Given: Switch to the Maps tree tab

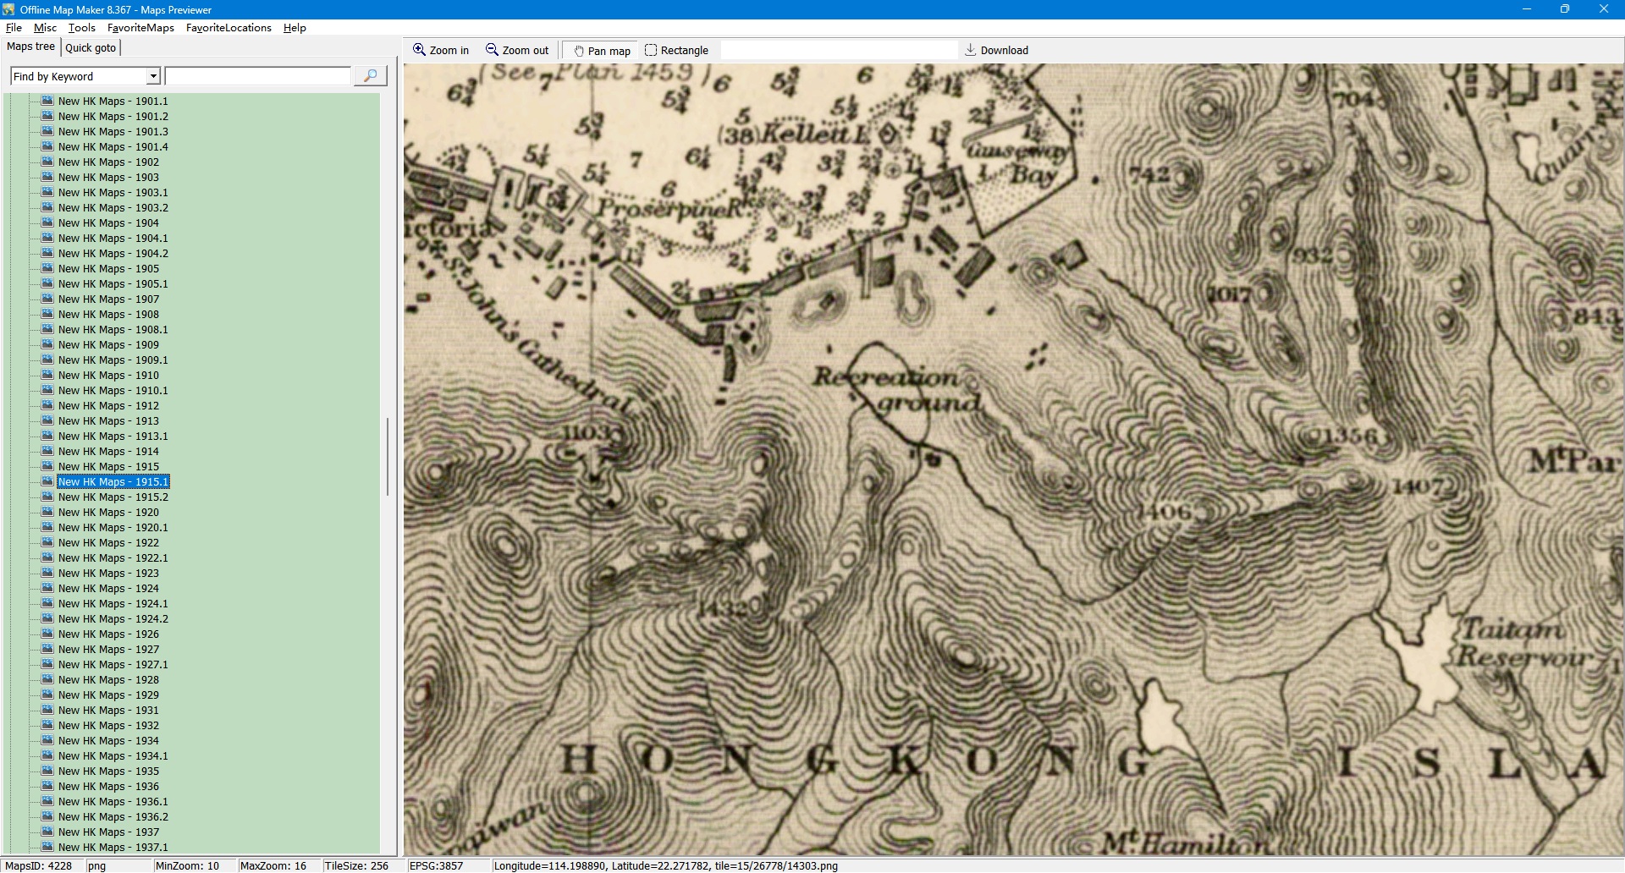Looking at the screenshot, I should (30, 47).
